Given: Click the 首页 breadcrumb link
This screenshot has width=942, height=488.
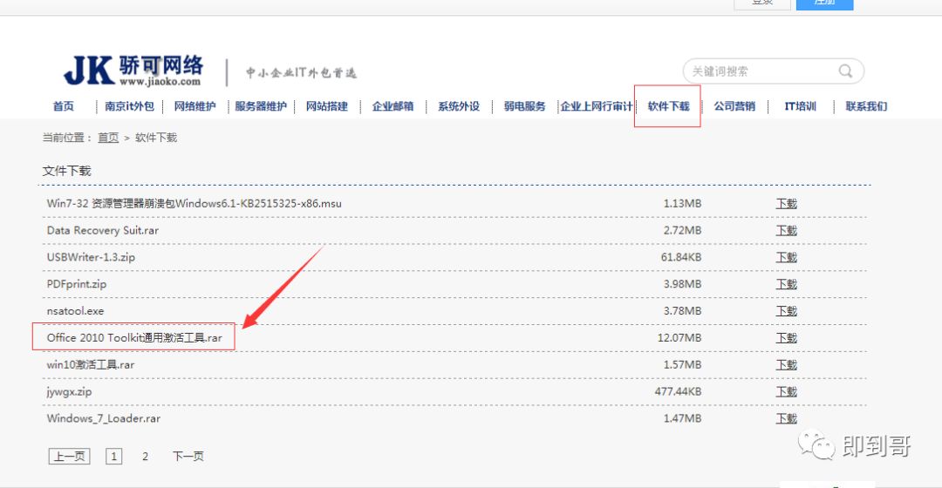Looking at the screenshot, I should [108, 138].
